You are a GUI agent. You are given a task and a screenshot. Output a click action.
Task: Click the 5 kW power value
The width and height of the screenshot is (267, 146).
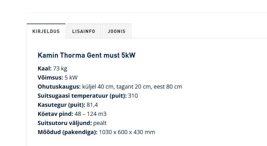71,78
